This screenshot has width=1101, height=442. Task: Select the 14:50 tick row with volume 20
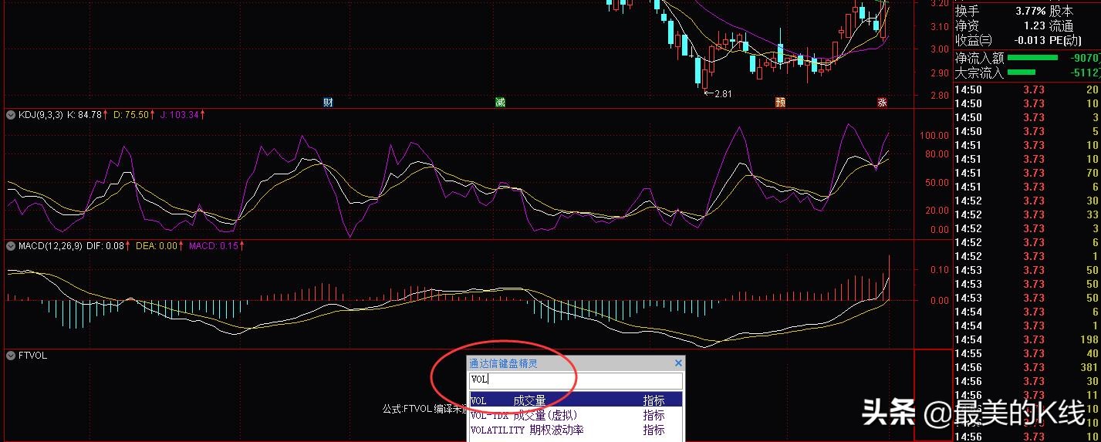point(1027,89)
